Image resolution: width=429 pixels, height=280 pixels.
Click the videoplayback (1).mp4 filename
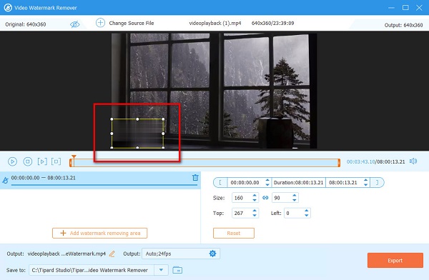tap(215, 24)
